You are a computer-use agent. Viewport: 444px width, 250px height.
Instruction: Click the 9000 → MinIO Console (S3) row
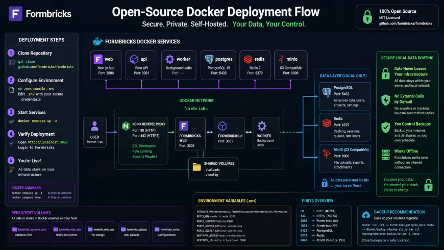(323, 240)
